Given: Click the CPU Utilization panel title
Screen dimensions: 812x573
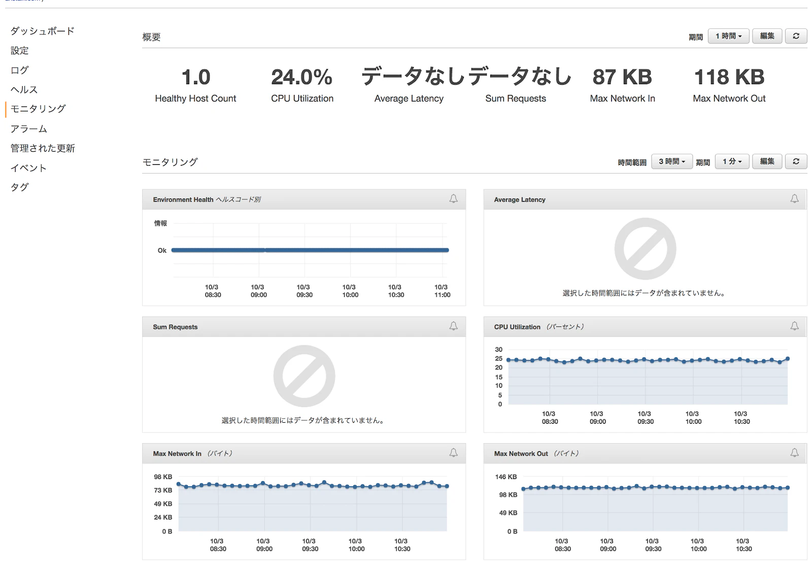Looking at the screenshot, I should [x=539, y=327].
